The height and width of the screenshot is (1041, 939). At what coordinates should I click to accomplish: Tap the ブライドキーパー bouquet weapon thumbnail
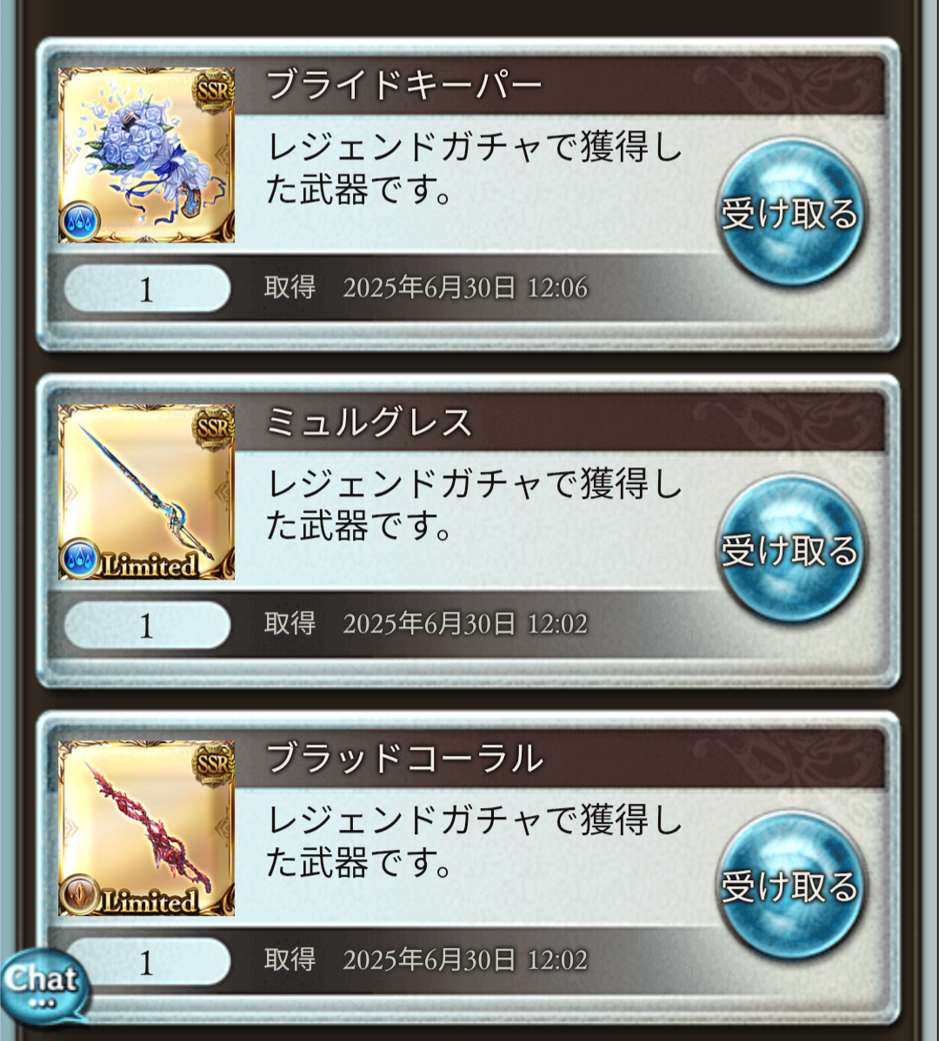(146, 155)
